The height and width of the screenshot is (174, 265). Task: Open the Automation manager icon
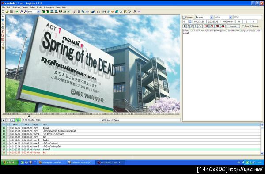93,11
